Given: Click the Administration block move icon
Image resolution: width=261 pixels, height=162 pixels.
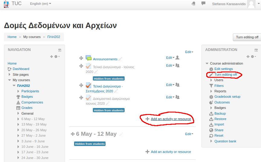Looking at the screenshot, I should tap(248, 56).
